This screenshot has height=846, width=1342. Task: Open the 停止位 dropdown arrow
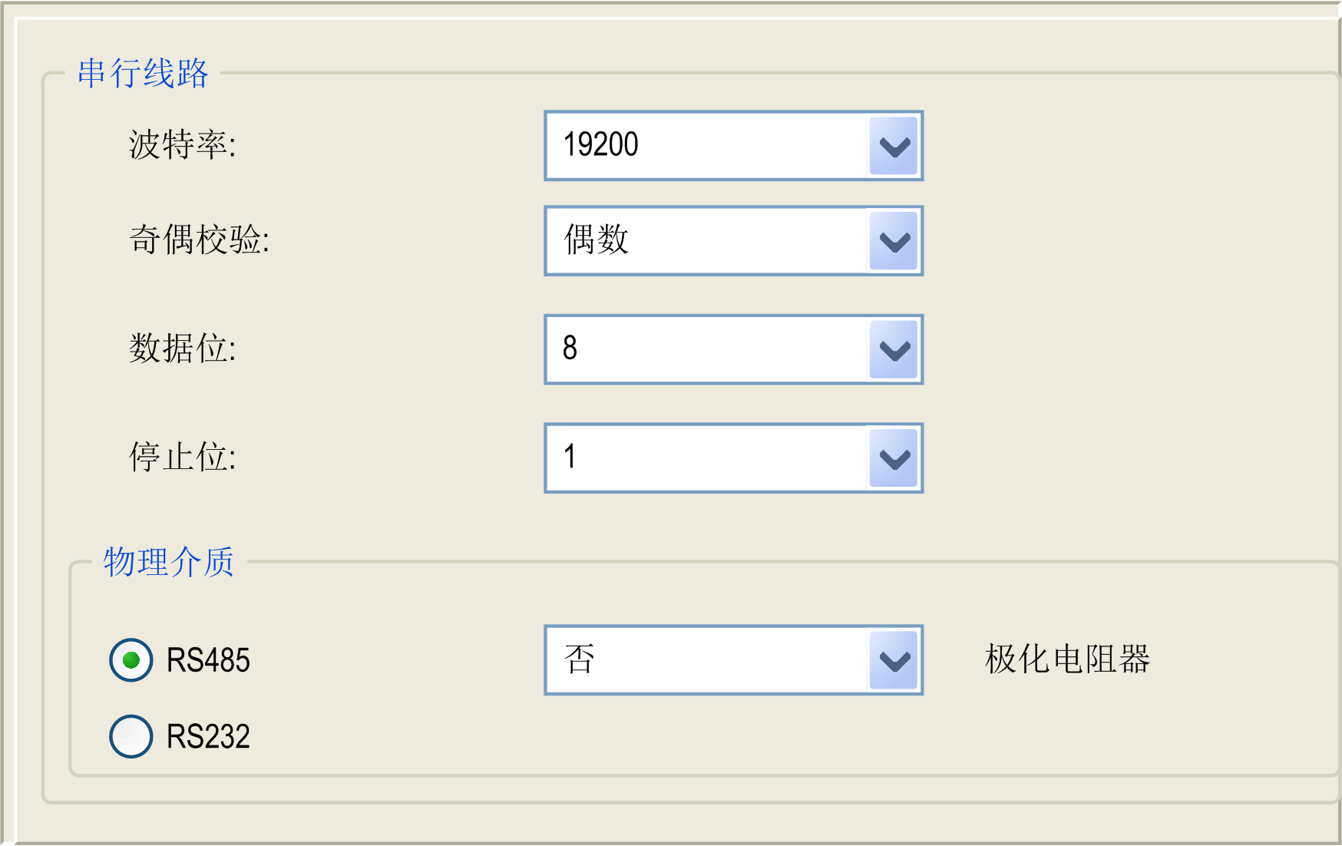[x=894, y=458]
